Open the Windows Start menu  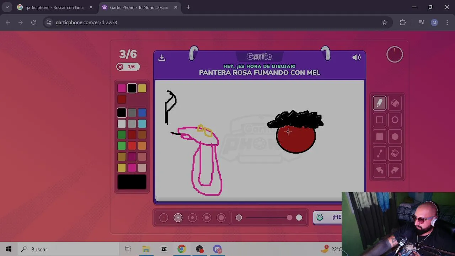9,249
